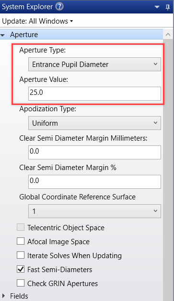Click the Telecentric Object Space checkbox

point(21,227)
